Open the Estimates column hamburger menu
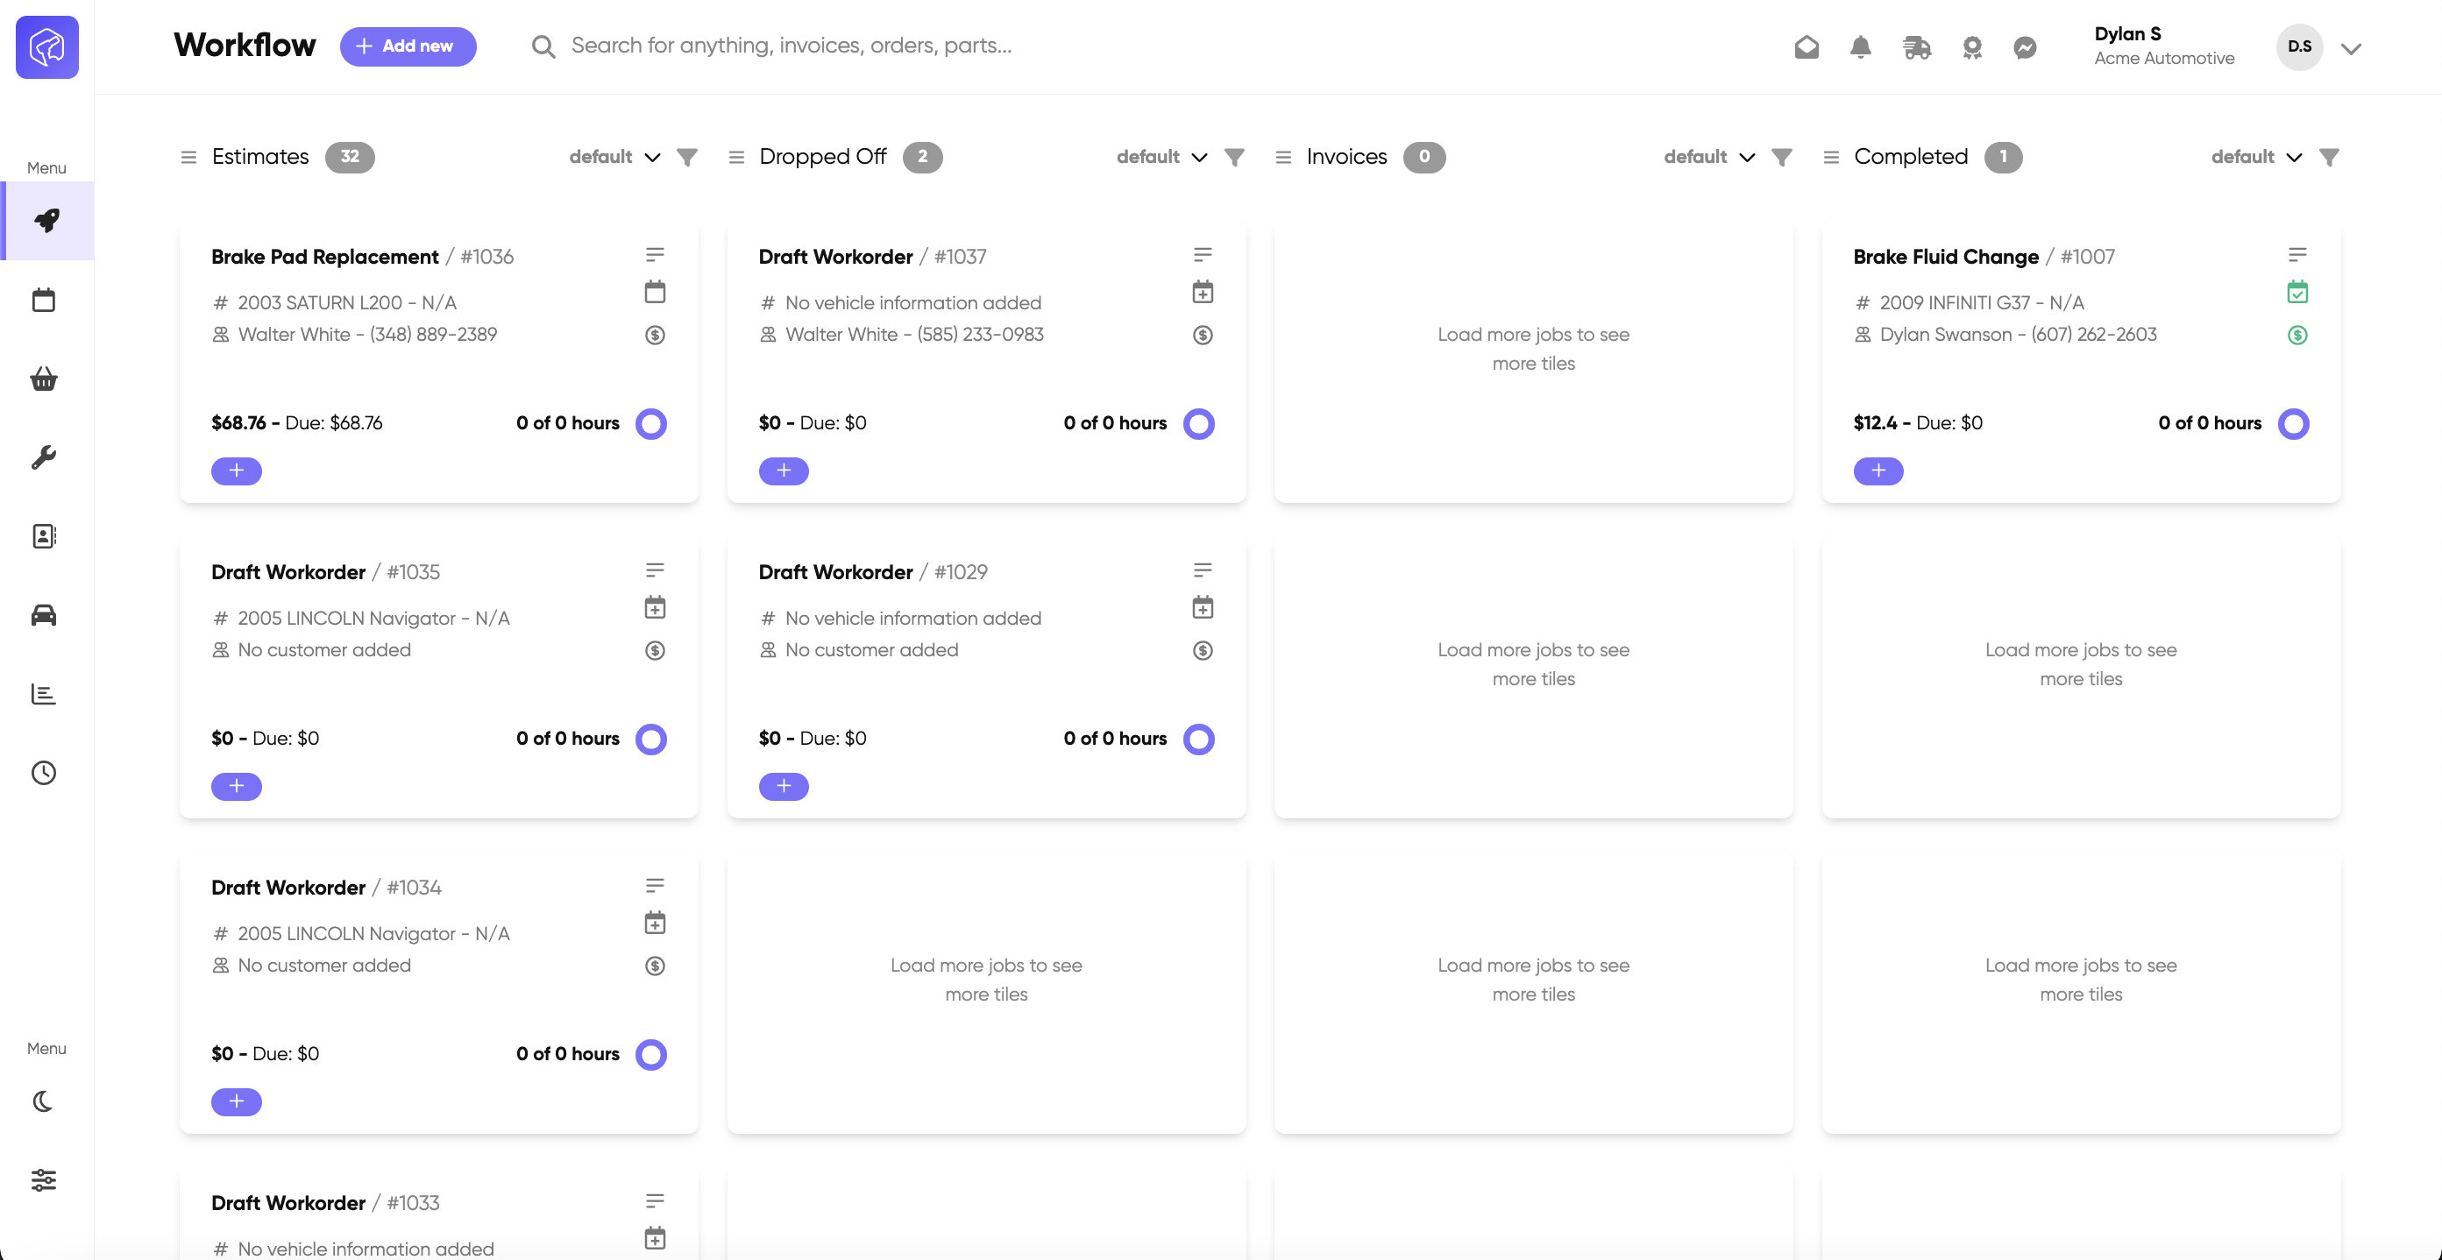Viewport: 2442px width, 1260px height. [188, 157]
